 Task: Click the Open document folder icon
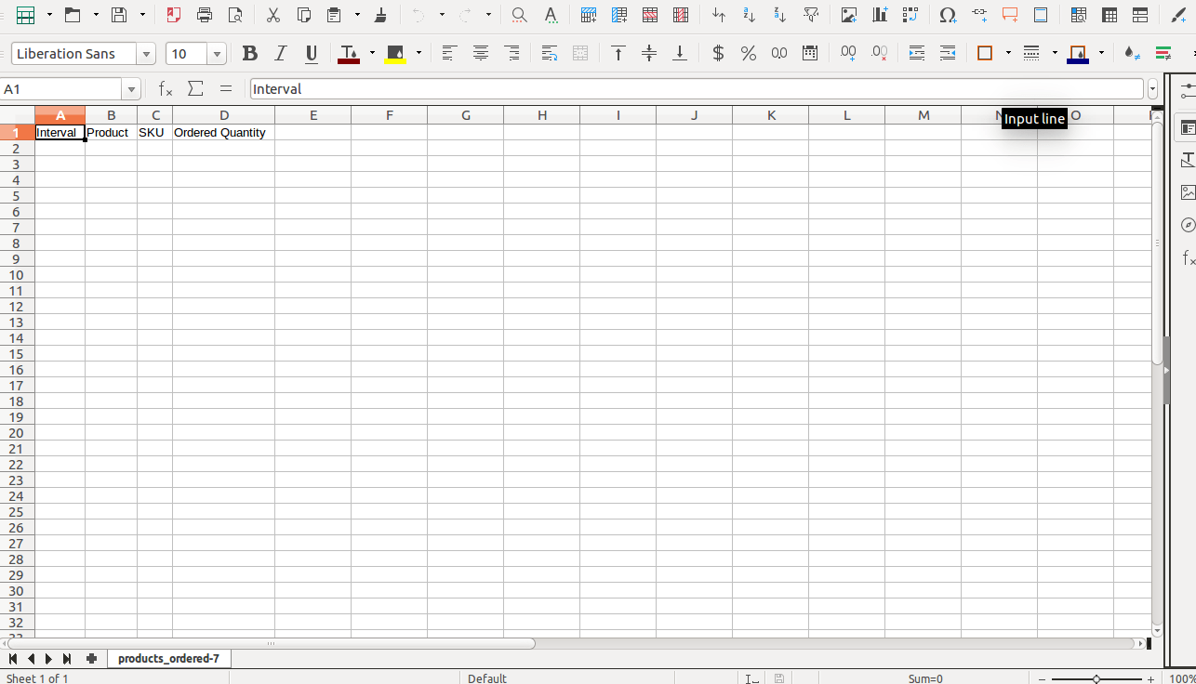[x=73, y=15]
